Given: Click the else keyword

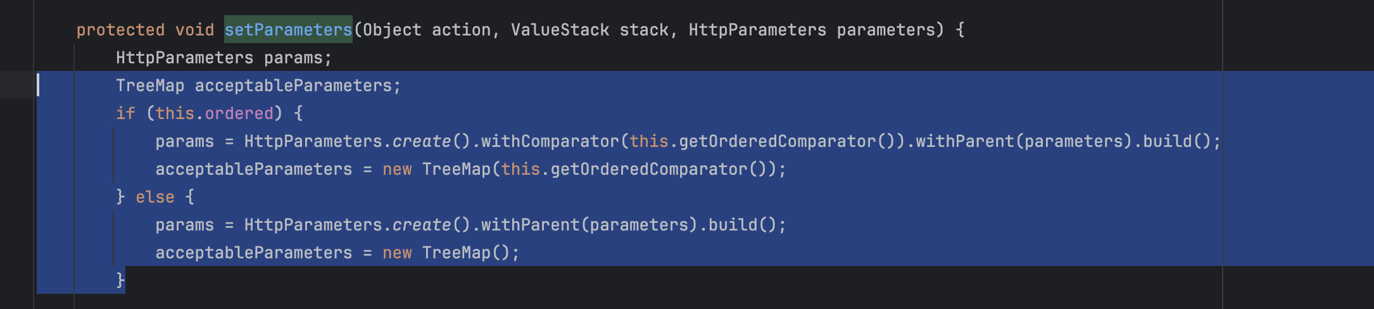Looking at the screenshot, I should [x=154, y=197].
